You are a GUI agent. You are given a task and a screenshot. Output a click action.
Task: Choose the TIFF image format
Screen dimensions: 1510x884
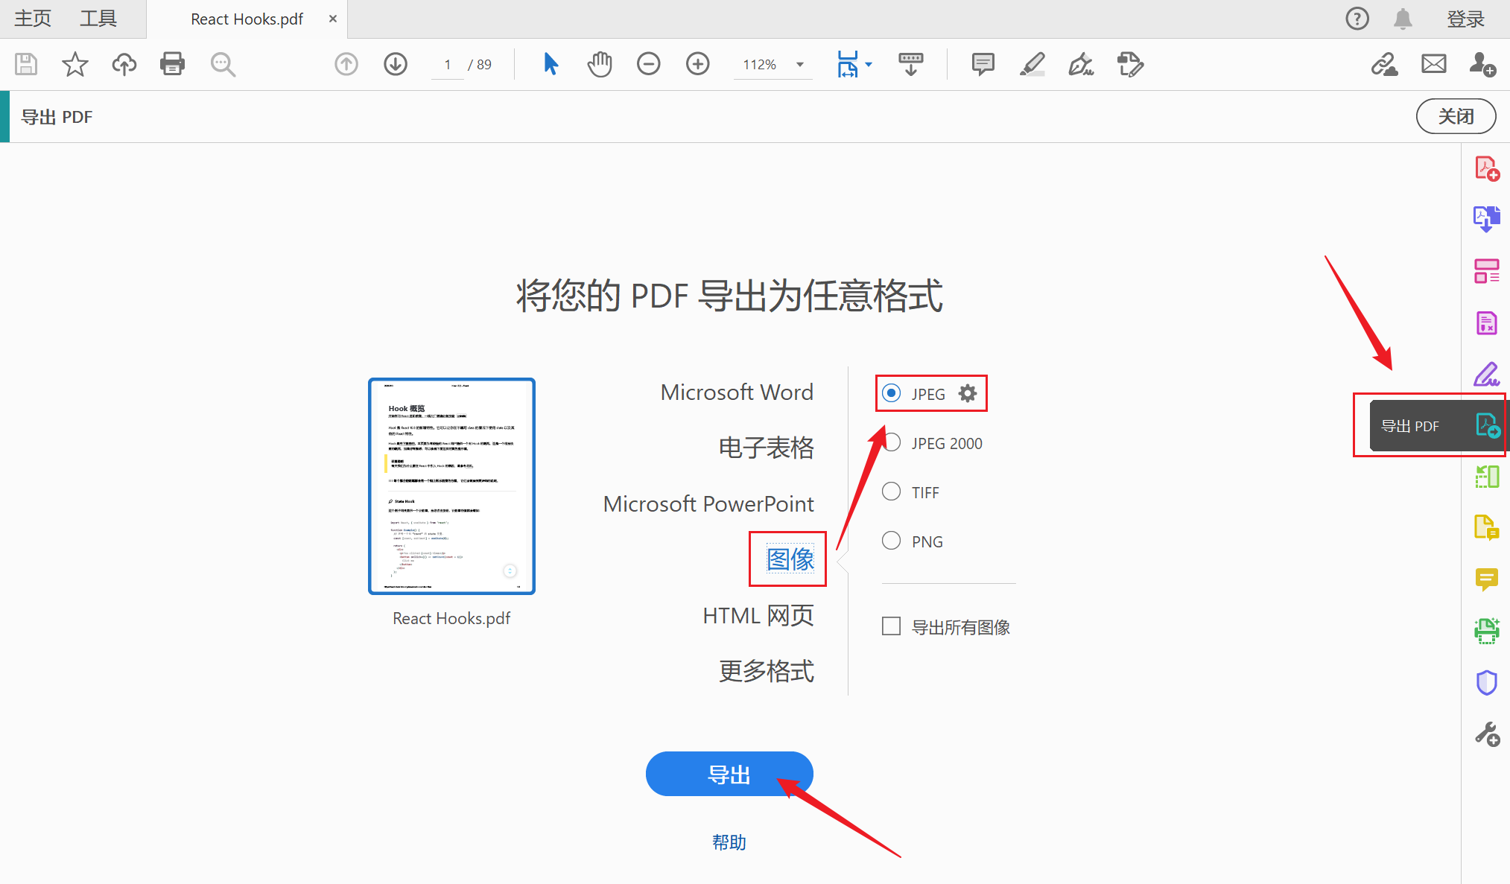tap(891, 492)
